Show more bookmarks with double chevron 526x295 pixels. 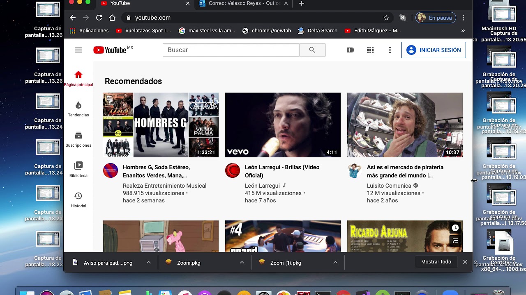click(x=463, y=31)
